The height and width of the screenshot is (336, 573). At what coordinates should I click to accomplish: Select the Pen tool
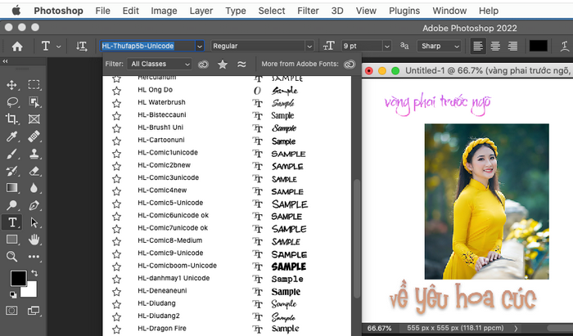(34, 205)
